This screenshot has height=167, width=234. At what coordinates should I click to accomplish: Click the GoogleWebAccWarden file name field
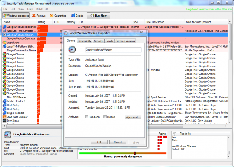(x=113, y=50)
